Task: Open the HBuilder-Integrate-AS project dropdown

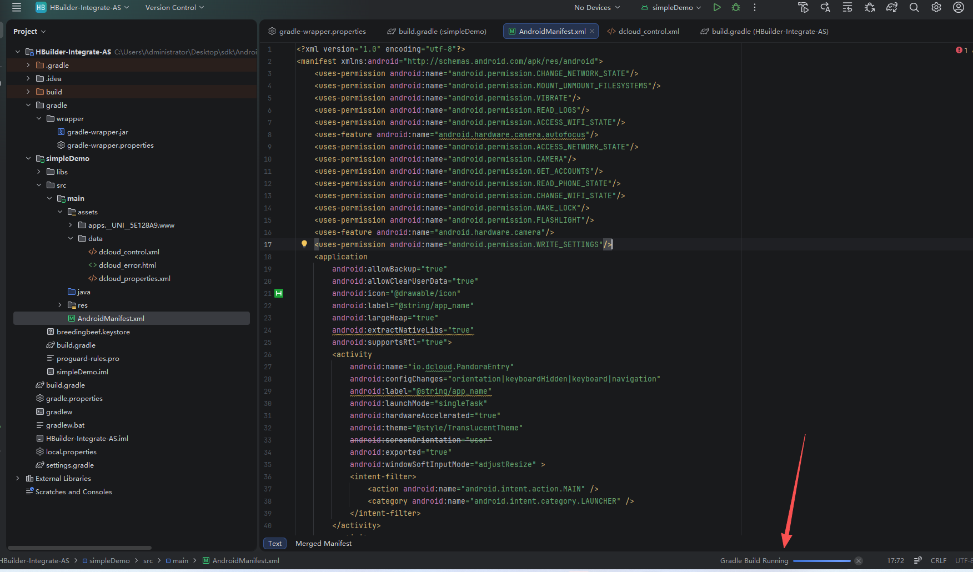Action: tap(89, 7)
